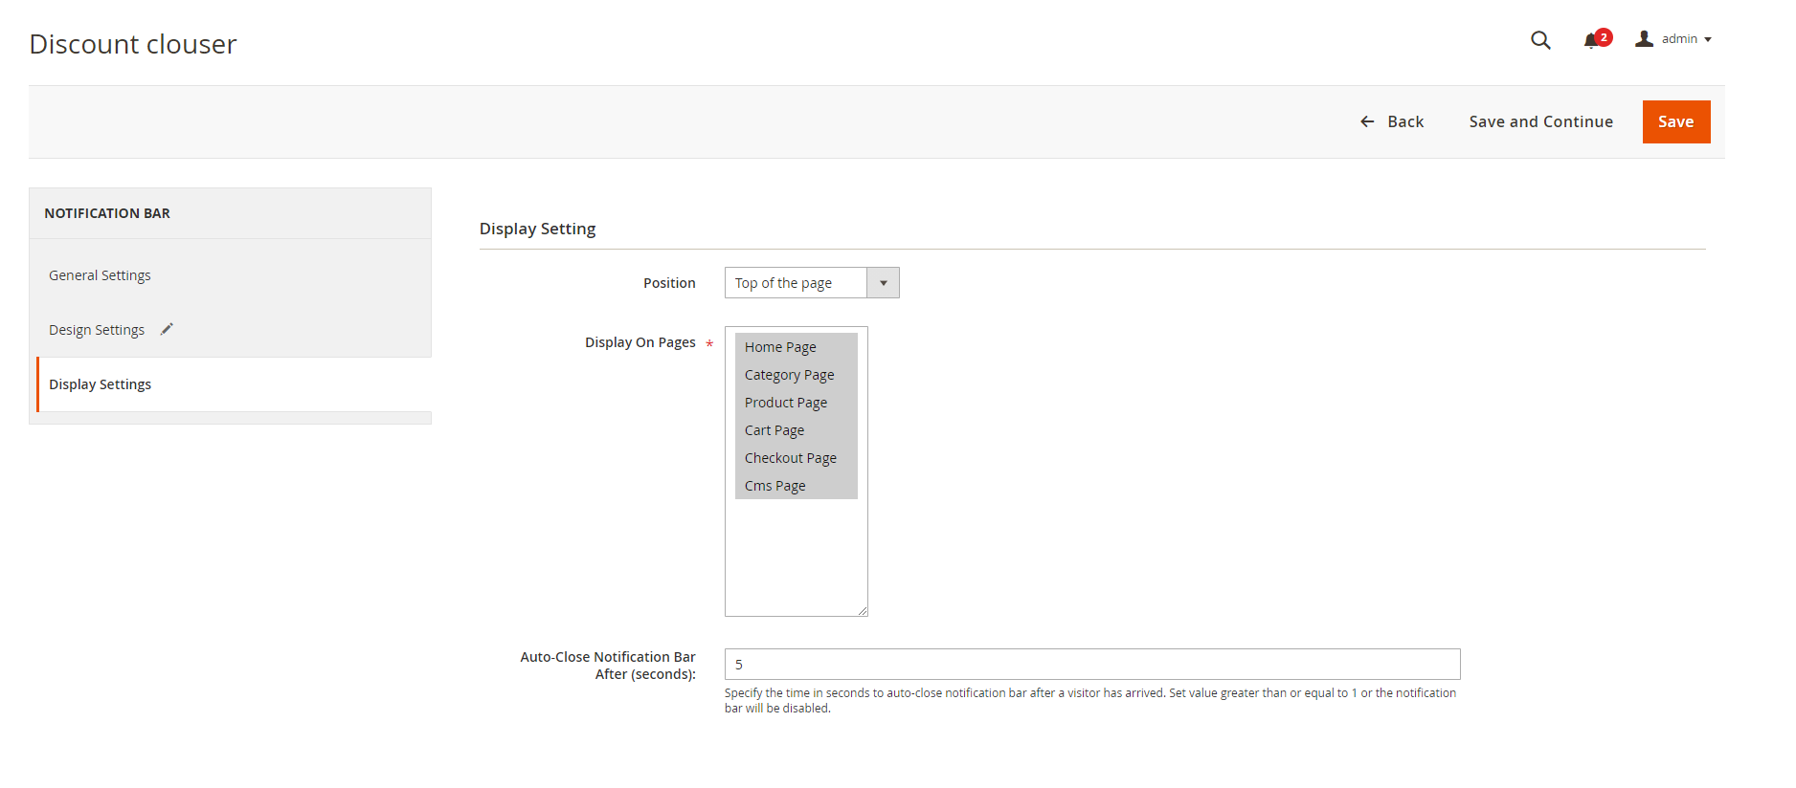
Task: Select Home Page in Display On Pages
Action: point(780,347)
